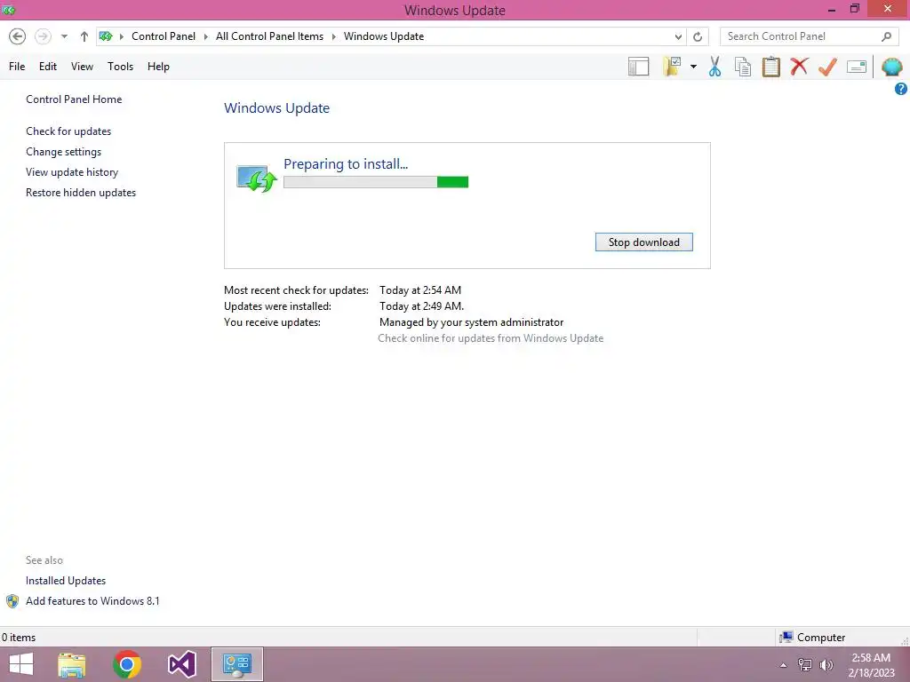Click the network tray icon
The height and width of the screenshot is (682, 910).
[x=805, y=665]
